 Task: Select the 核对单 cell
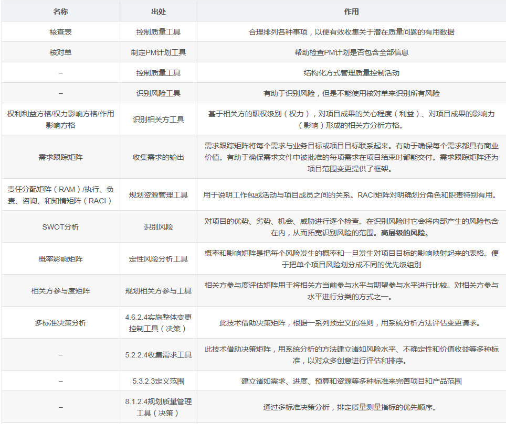(x=61, y=52)
